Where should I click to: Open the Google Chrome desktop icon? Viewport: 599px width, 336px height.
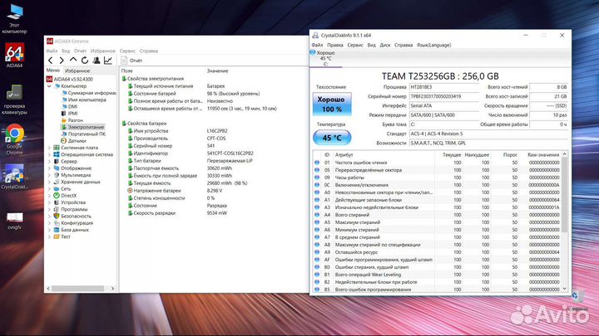14,139
